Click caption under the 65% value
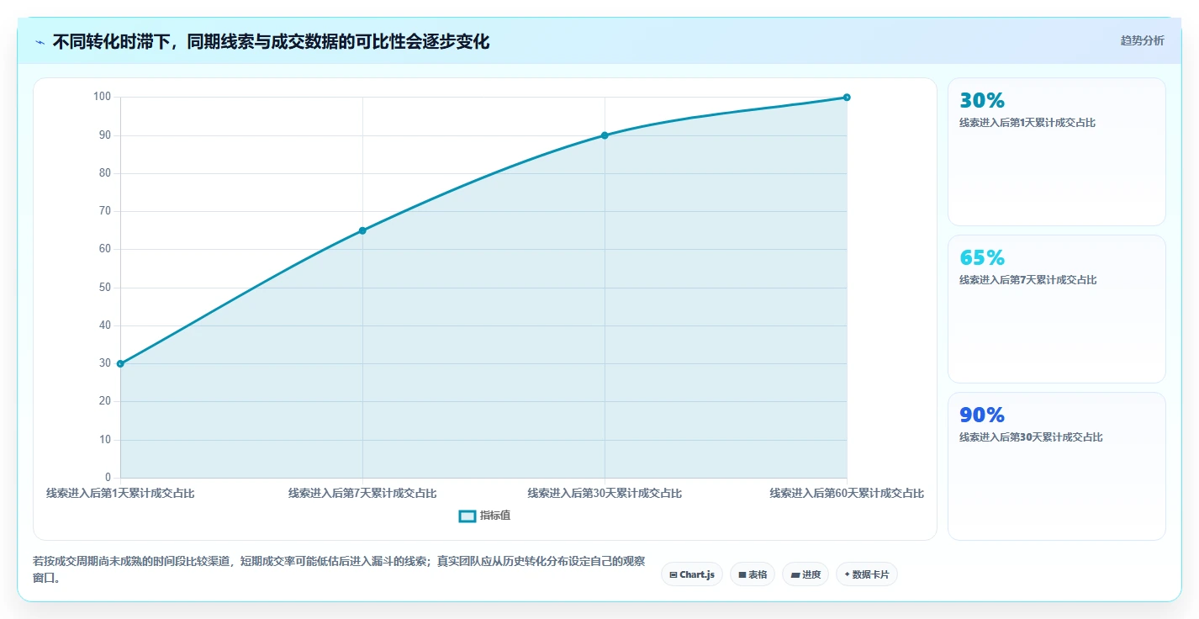 pyautogui.click(x=1027, y=280)
